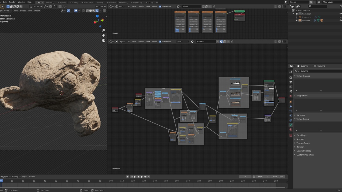Expand the Geometry Data panel
Viewport: 342px width, 192px height.
pos(304,151)
